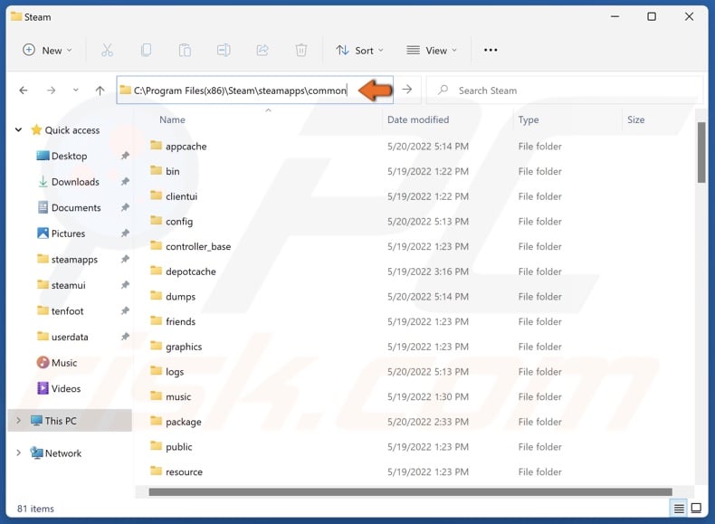Click the Paste clipboard icon
The width and height of the screenshot is (715, 524).
185,50
